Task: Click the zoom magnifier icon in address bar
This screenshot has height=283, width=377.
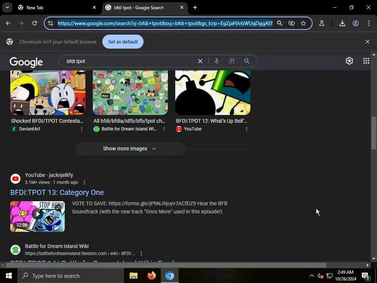Action: pos(280,23)
